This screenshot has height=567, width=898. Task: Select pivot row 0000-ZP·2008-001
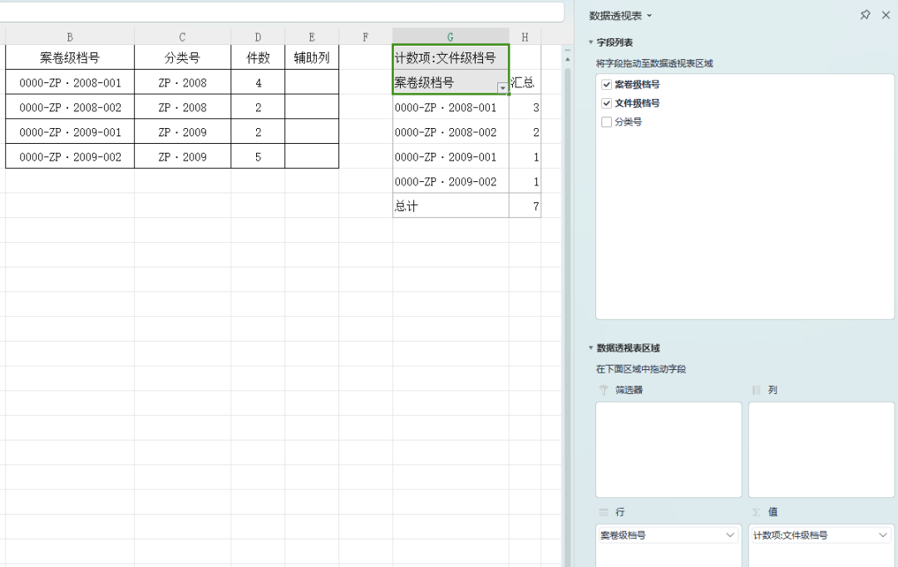point(450,107)
